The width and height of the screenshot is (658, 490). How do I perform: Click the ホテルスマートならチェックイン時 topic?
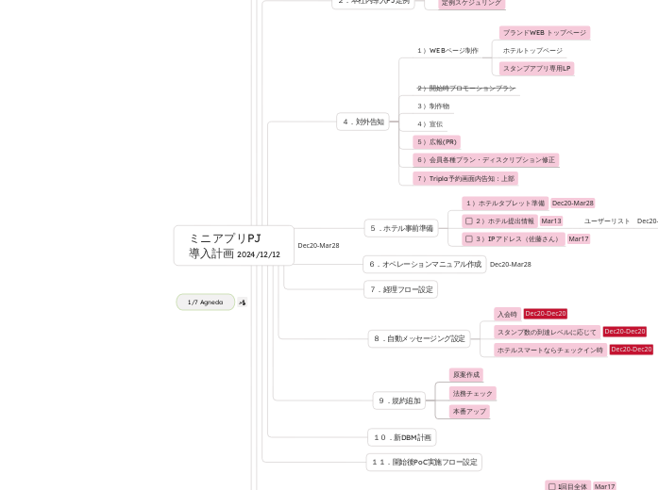(x=550, y=351)
